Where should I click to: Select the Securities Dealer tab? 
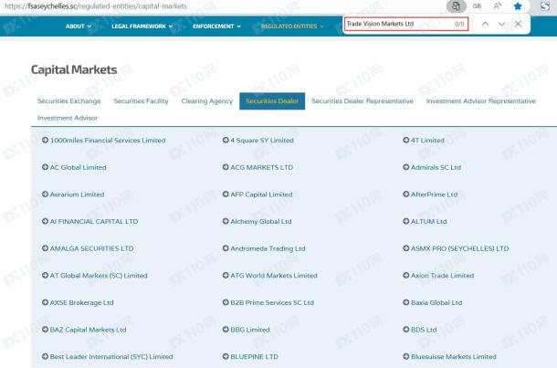point(272,101)
